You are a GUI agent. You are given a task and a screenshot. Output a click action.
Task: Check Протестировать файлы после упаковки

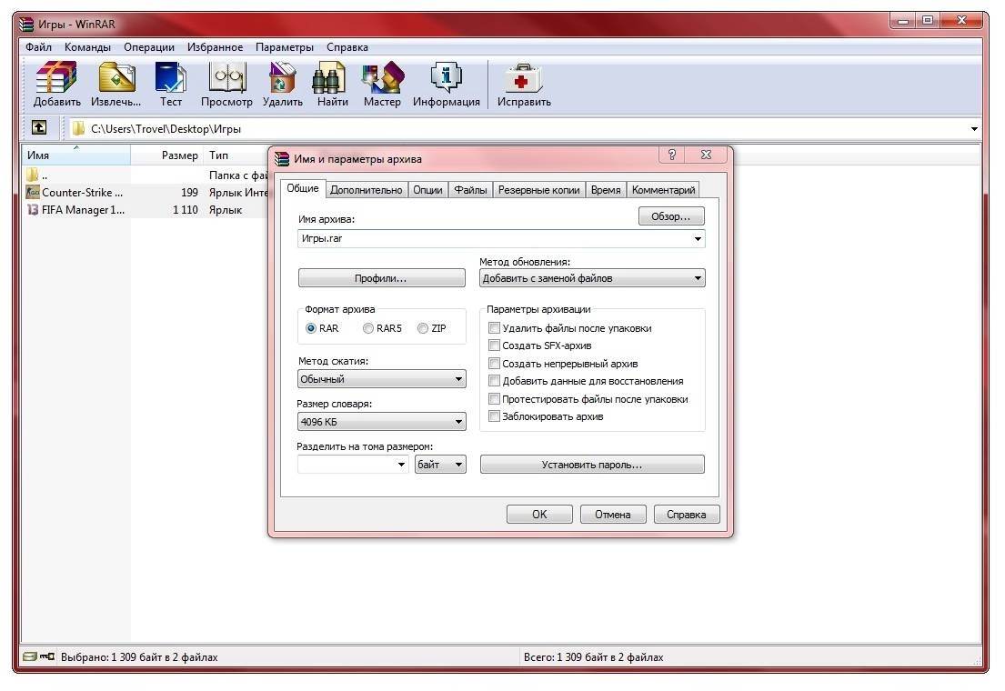point(494,399)
